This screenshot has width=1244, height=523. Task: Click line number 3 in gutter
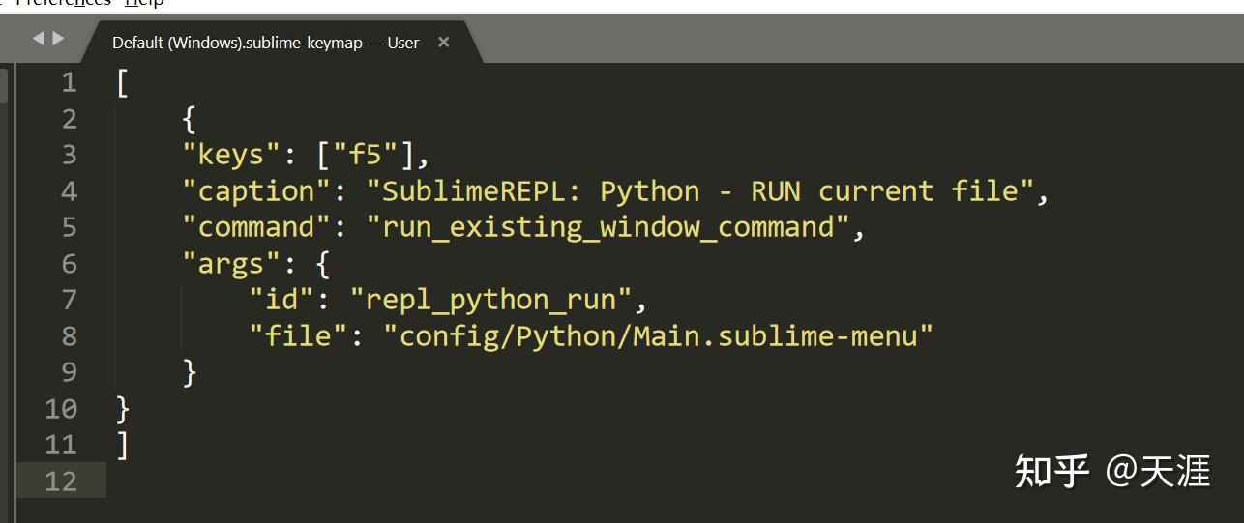click(x=69, y=155)
